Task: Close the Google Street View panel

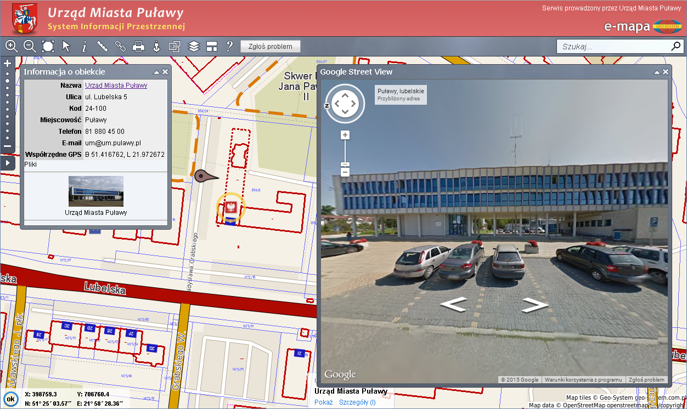Action: coord(666,72)
